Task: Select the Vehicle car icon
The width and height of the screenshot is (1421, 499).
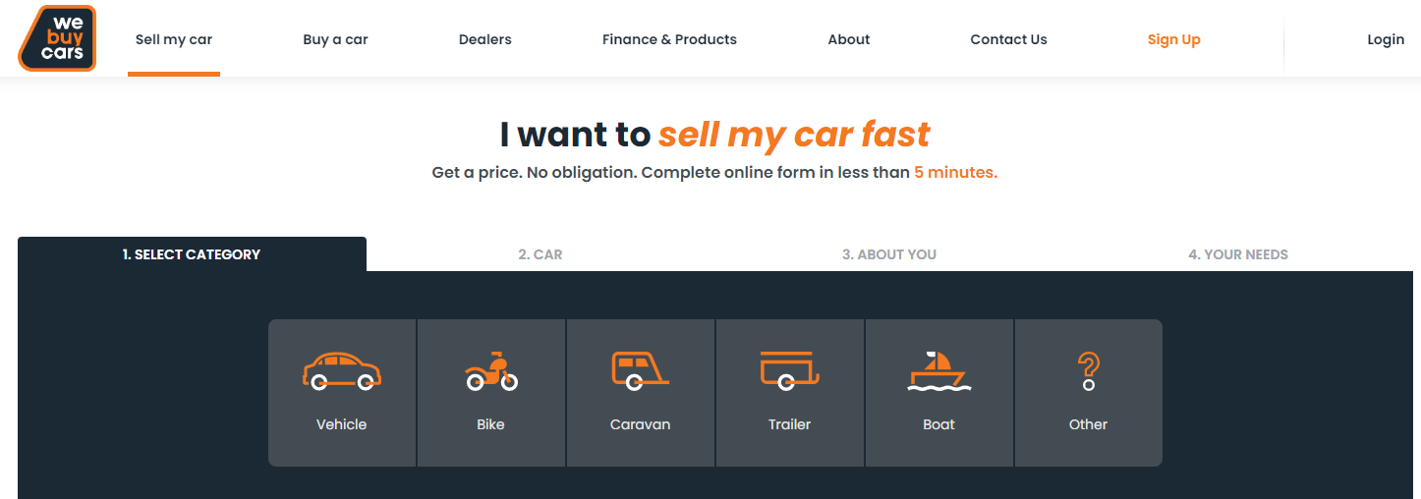Action: (341, 371)
